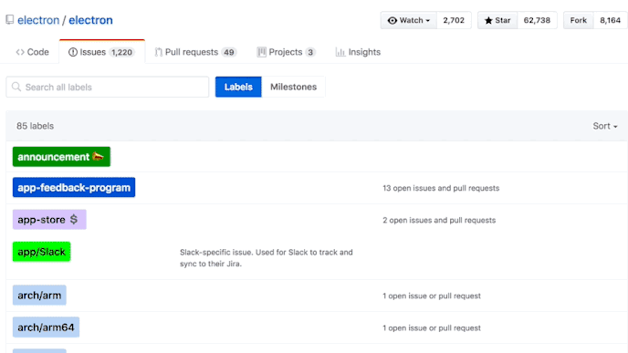The height and width of the screenshot is (353, 628).
Task: Click the repository book icon
Action: tap(10, 20)
